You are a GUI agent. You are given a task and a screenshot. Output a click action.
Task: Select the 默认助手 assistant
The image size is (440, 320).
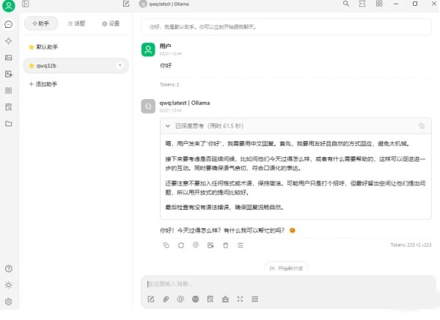pos(76,47)
